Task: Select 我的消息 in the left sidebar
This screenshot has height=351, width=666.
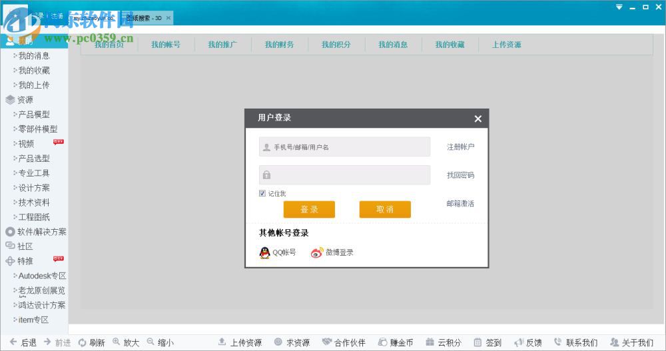Action: [x=34, y=56]
